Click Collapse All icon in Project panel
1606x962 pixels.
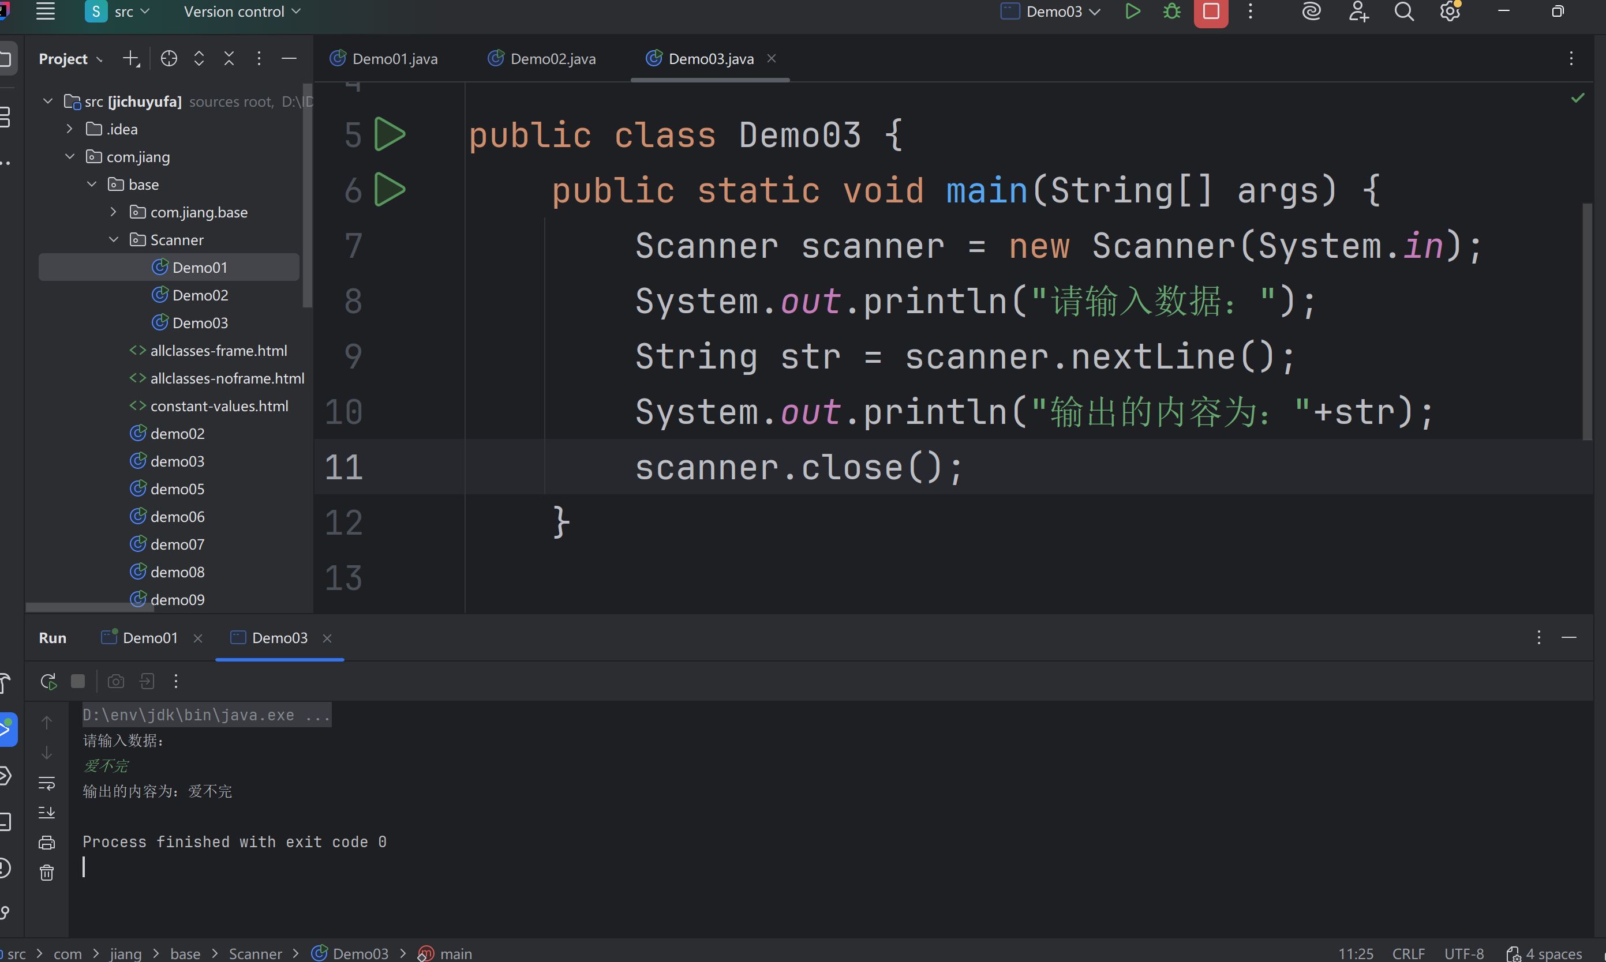(229, 59)
